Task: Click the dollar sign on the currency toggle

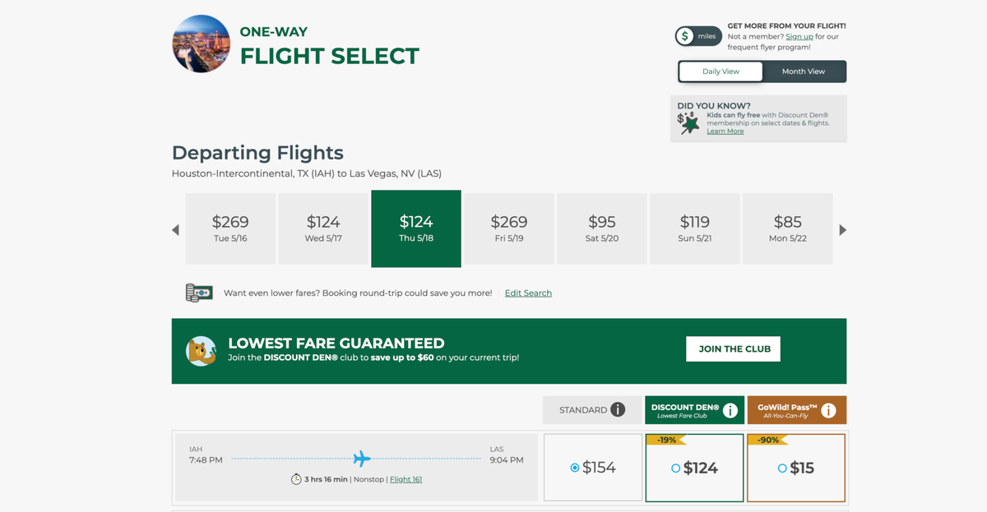Action: (684, 36)
